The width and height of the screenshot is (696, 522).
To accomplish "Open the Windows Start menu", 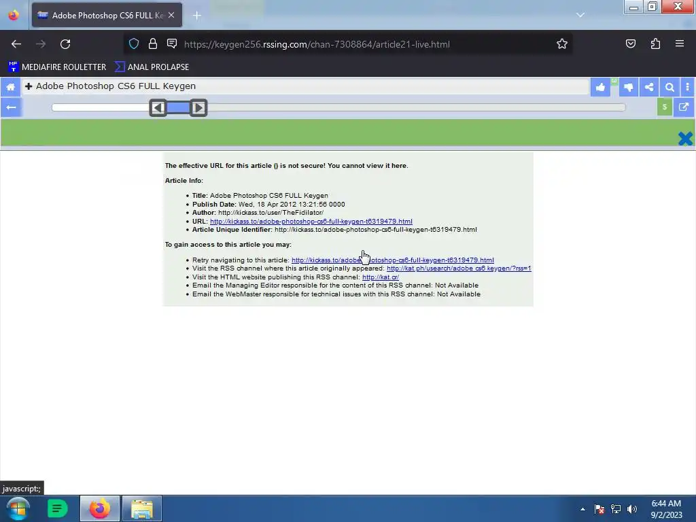I will (x=18, y=508).
